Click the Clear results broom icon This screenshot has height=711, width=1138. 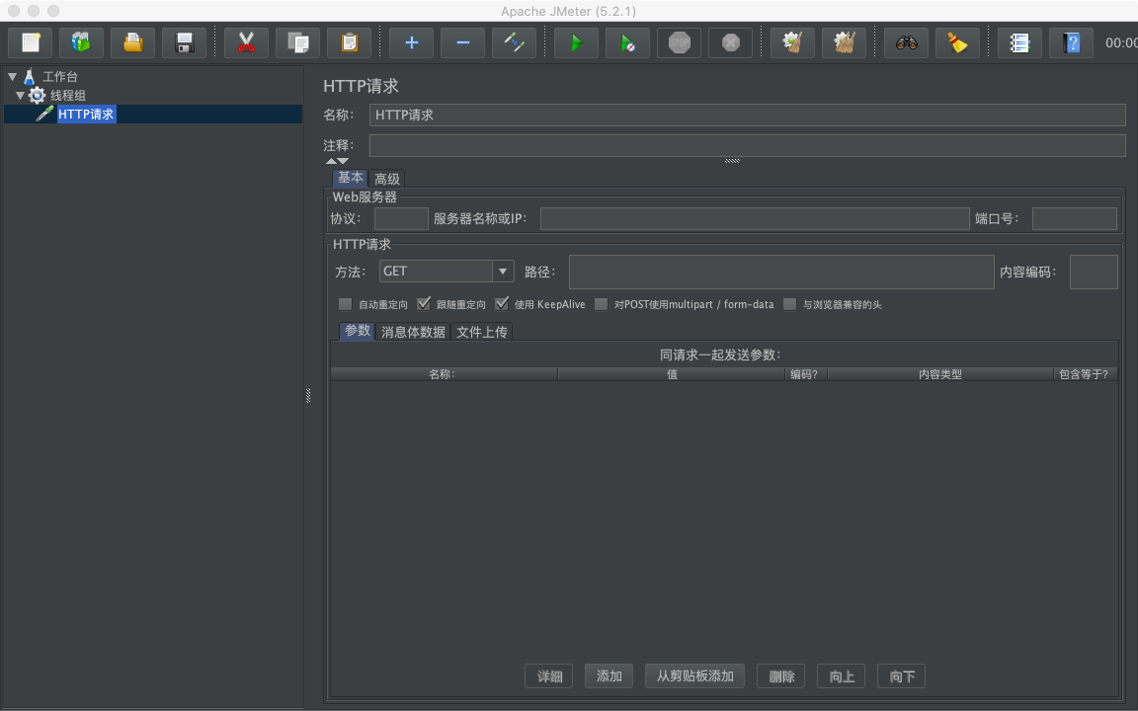tap(792, 42)
